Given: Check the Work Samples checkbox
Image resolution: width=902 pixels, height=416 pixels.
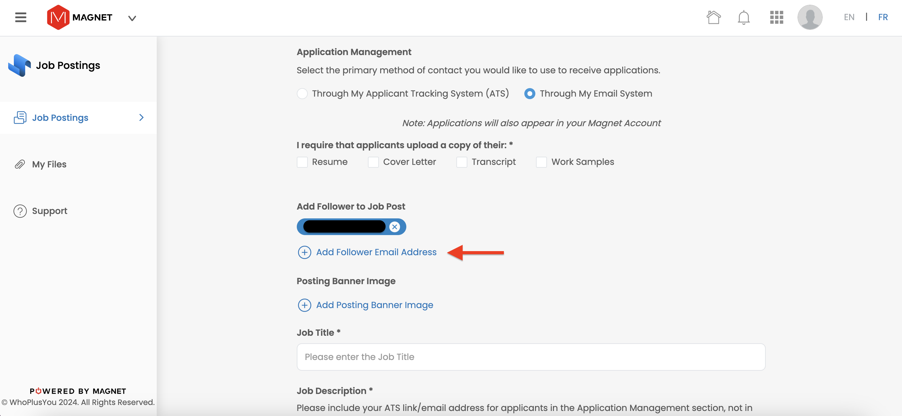Looking at the screenshot, I should 541,162.
